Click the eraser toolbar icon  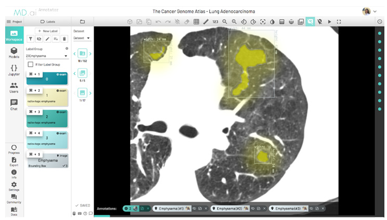(x=187, y=22)
